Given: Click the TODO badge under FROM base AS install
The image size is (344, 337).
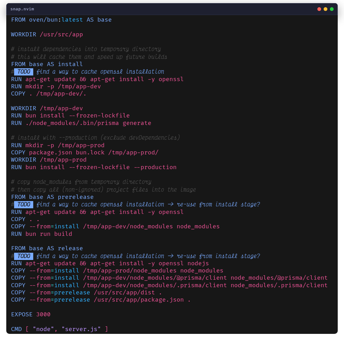Looking at the screenshot, I should (x=24, y=72).
